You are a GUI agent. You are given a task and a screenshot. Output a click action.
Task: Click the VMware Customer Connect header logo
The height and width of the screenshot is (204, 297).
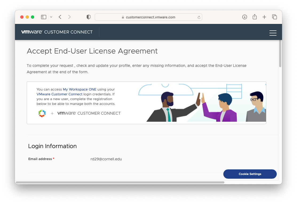[57, 32]
